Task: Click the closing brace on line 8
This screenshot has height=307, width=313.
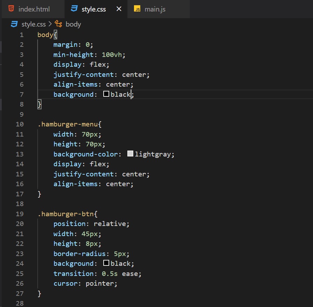Action: pos(39,104)
